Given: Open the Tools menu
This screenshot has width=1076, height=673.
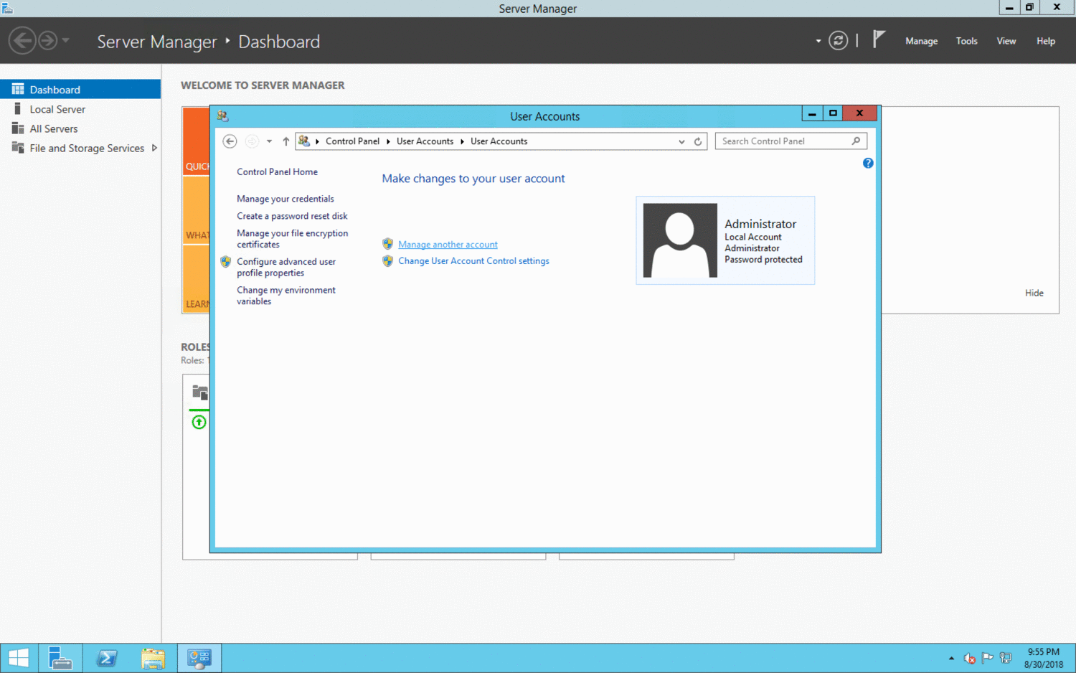Looking at the screenshot, I should [966, 41].
